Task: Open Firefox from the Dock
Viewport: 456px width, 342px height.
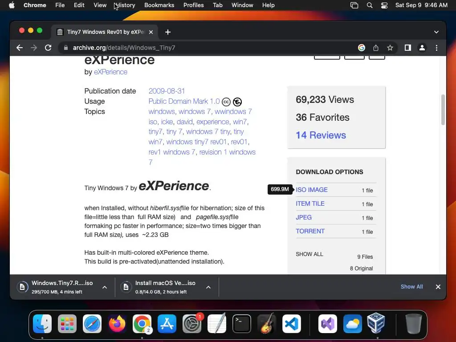Action: [117, 324]
